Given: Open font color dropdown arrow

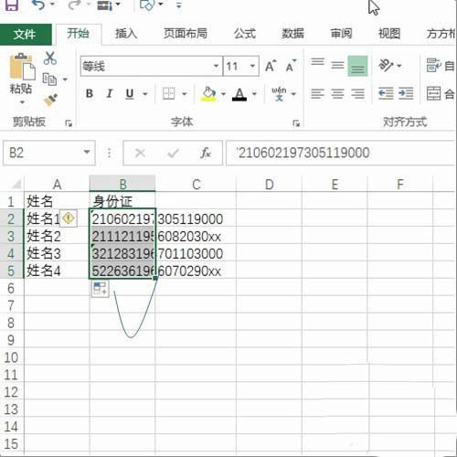Looking at the screenshot, I should click(254, 94).
